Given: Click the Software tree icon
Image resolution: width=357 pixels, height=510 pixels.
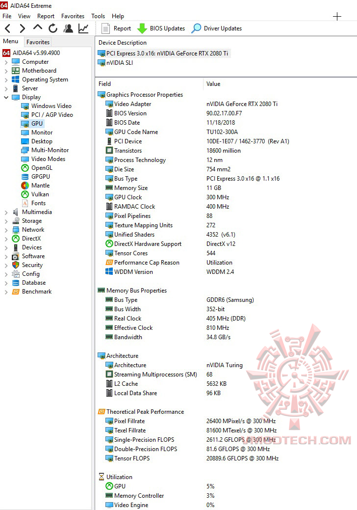Looking at the screenshot, I should point(16,256).
